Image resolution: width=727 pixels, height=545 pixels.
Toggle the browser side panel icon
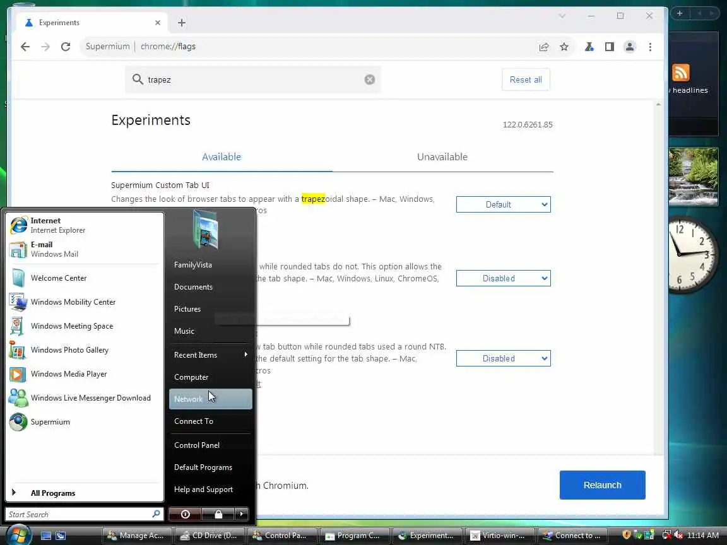[609, 47]
